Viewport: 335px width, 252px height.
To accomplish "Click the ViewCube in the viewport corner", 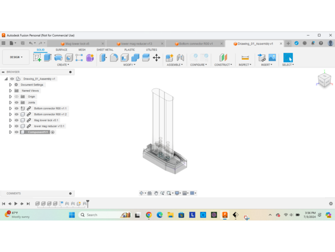I will pos(324,80).
